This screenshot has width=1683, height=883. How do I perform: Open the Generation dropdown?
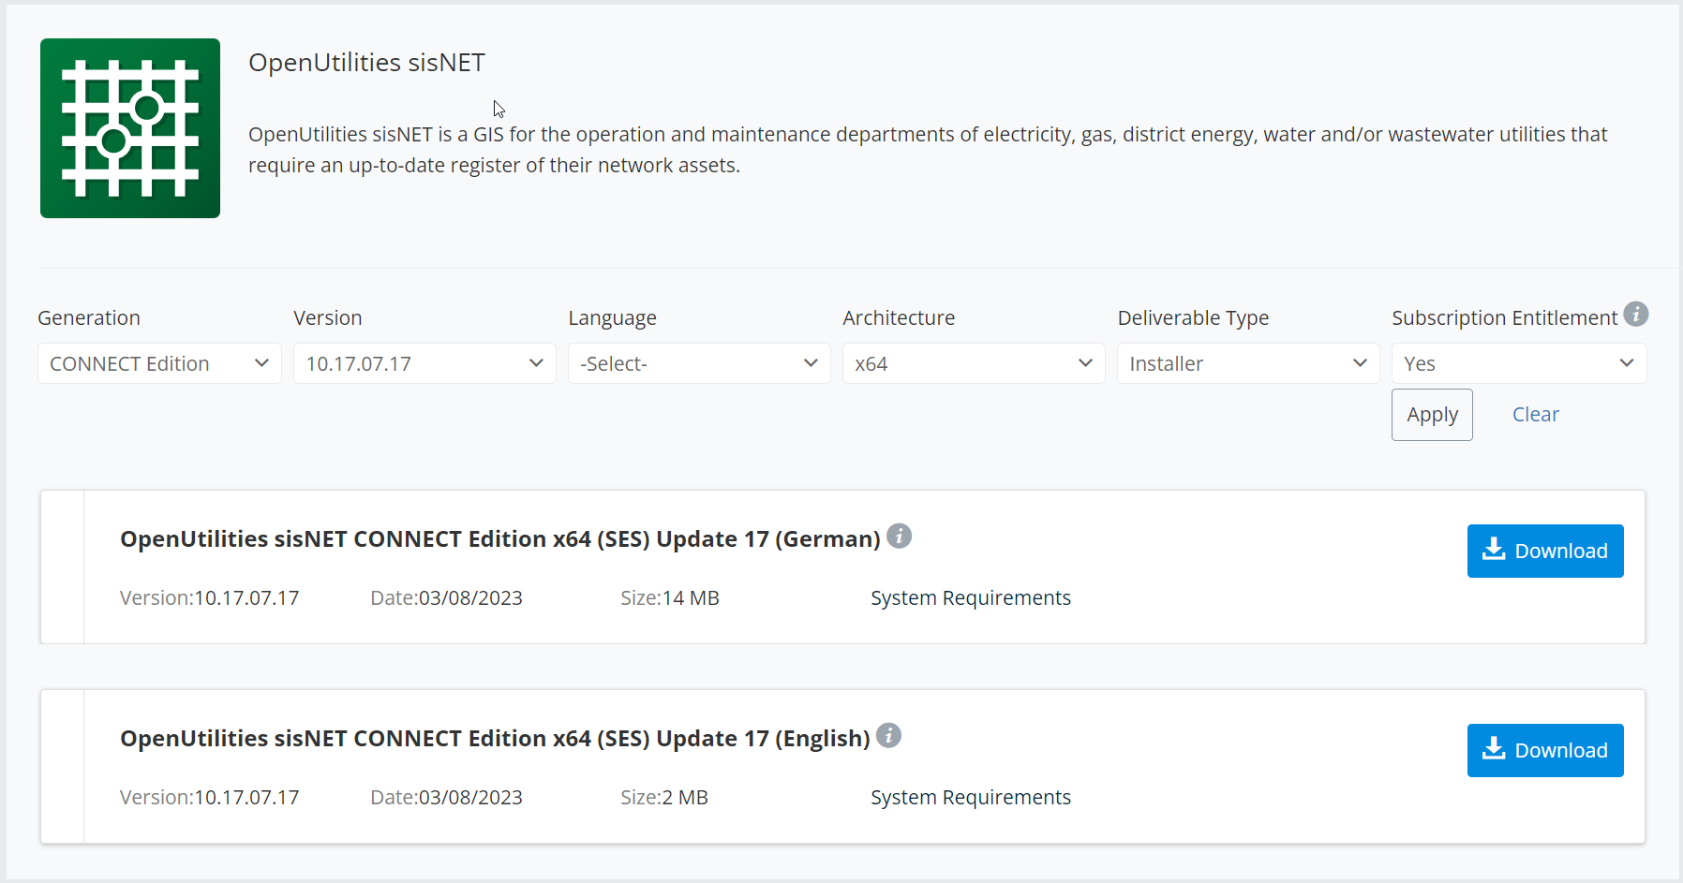click(x=159, y=363)
